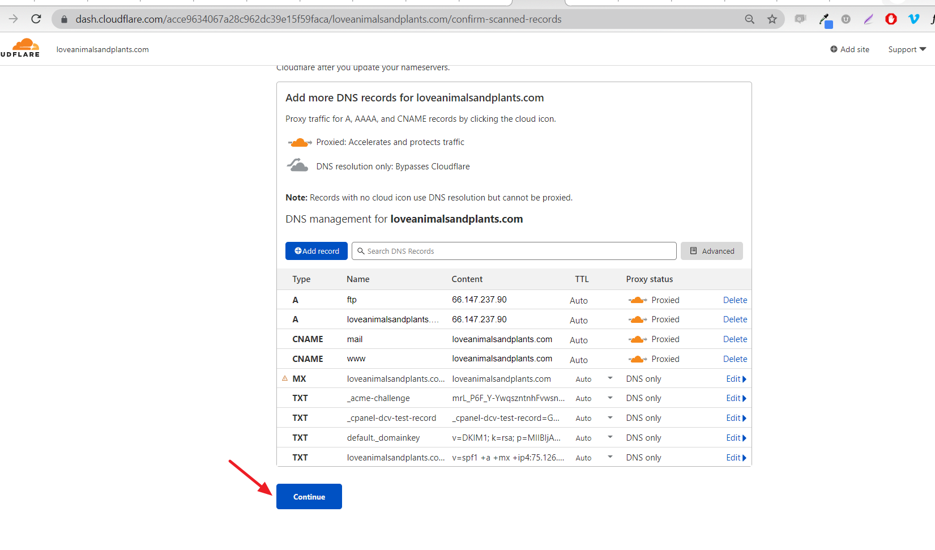Edit the default._domainkey TXT record
The height and width of the screenshot is (550, 935).
click(x=736, y=438)
